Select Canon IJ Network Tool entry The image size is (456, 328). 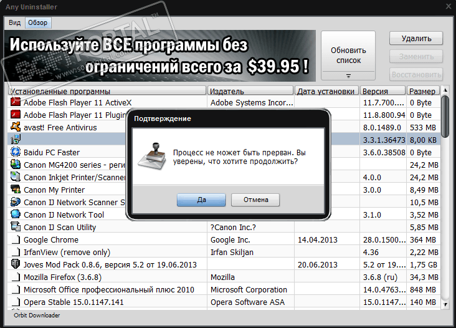click(64, 215)
